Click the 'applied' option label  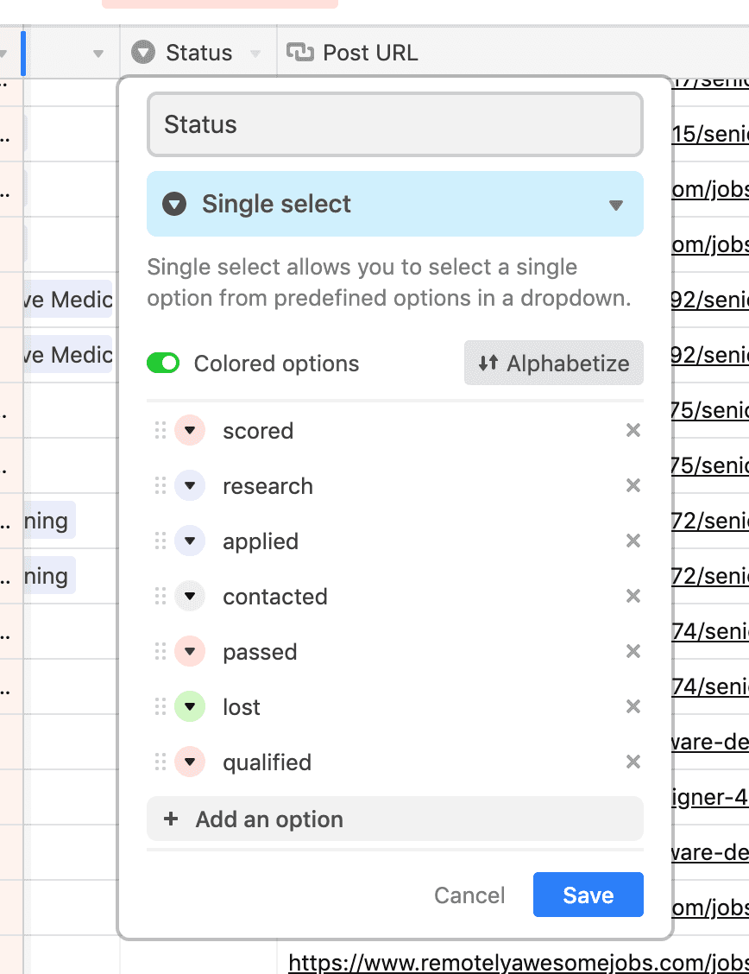click(261, 541)
